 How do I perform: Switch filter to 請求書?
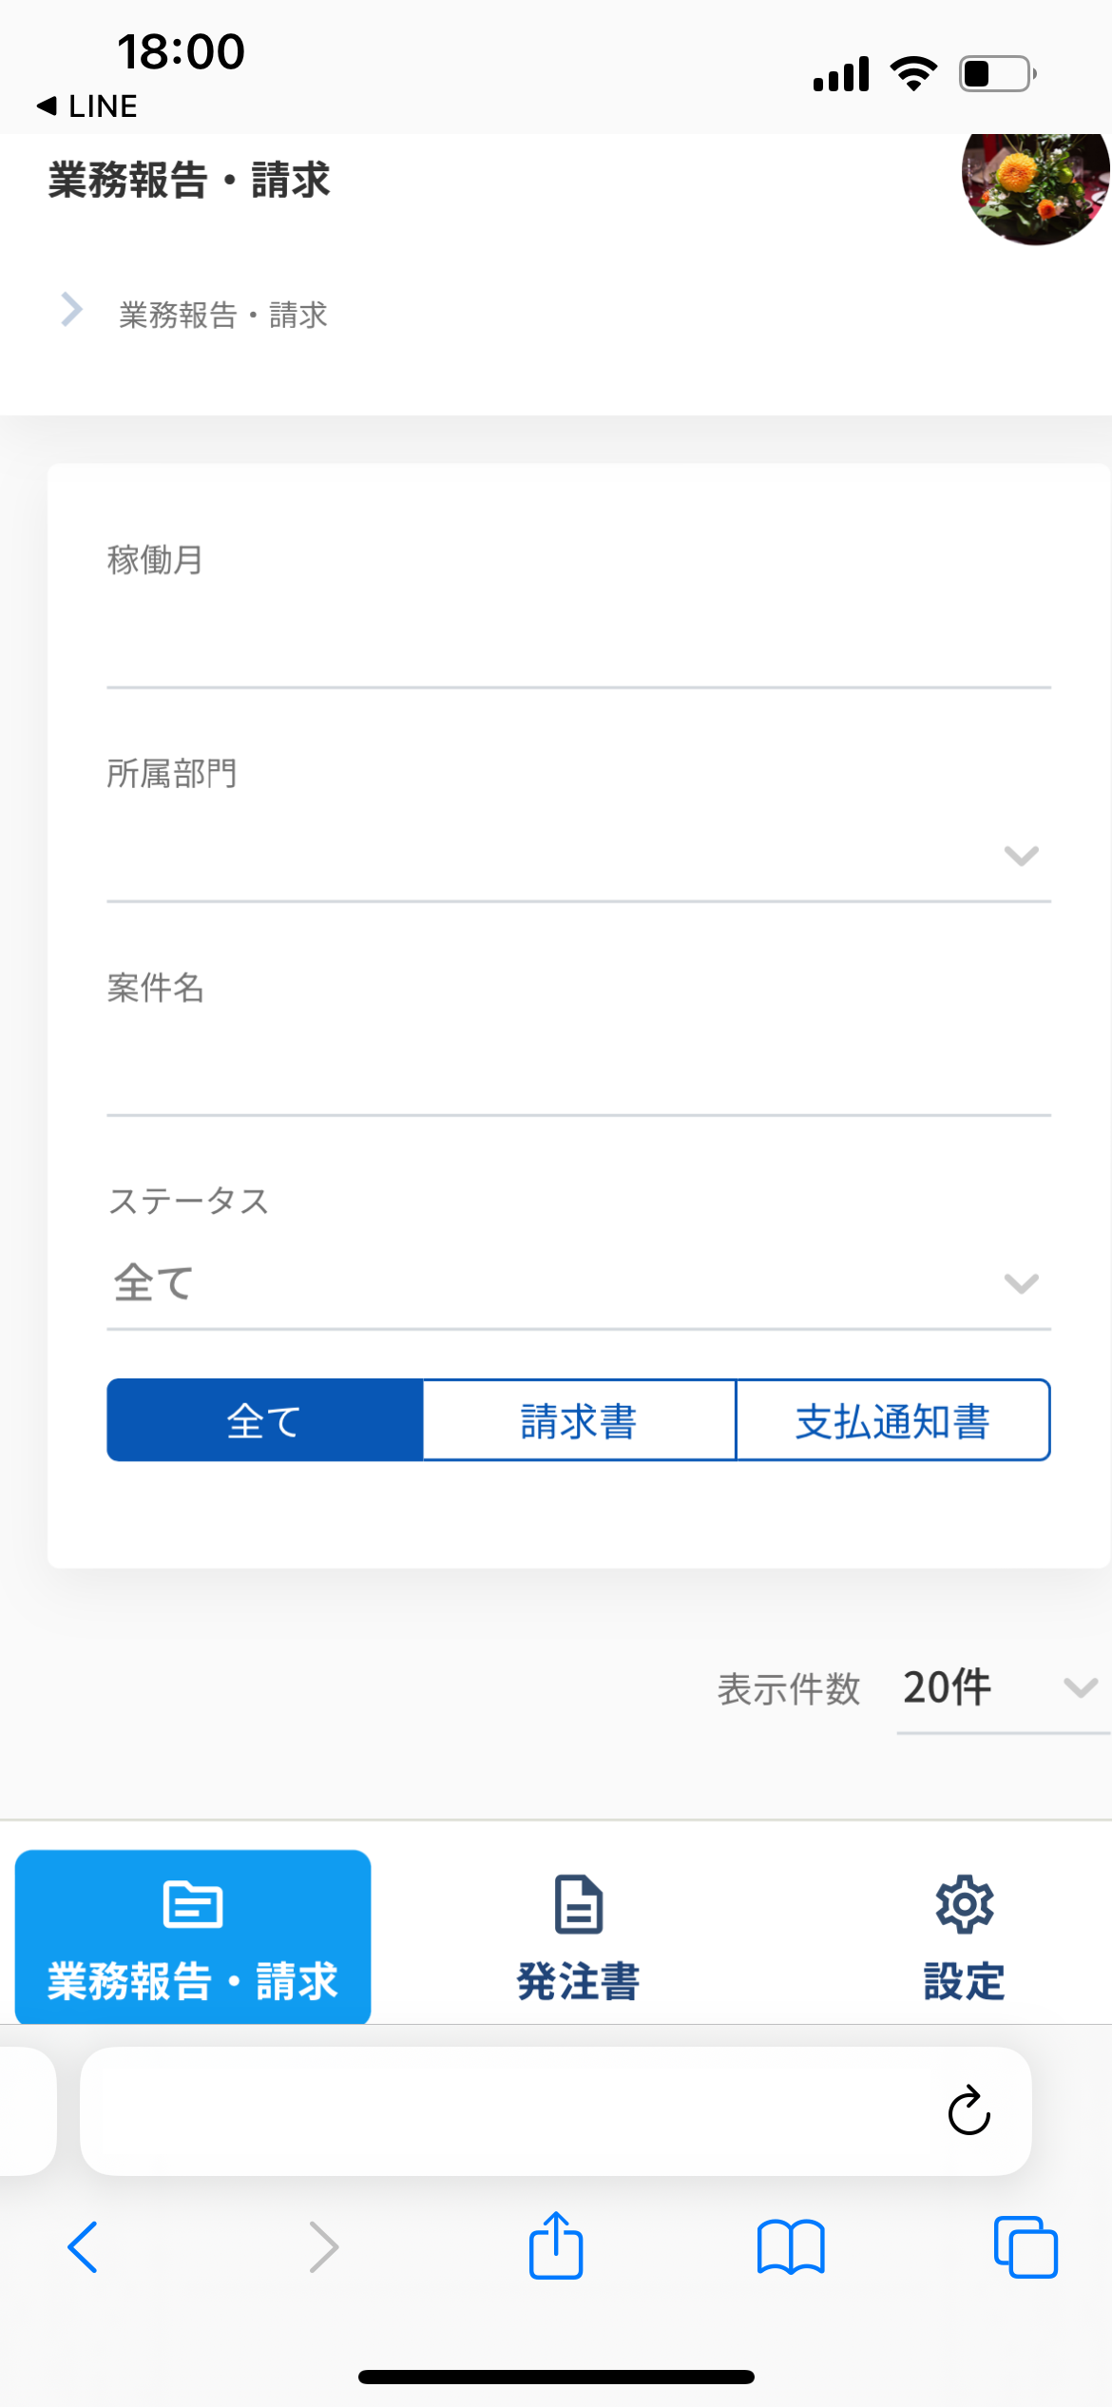pos(579,1420)
